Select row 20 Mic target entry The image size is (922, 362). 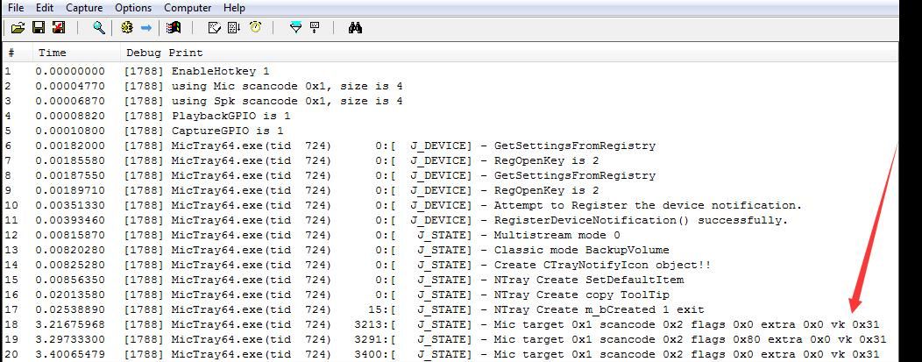pos(450,354)
